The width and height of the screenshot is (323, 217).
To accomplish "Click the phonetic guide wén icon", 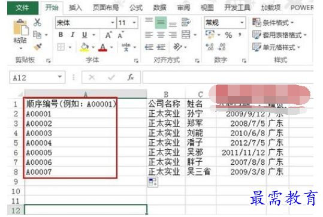I will click(126, 47).
